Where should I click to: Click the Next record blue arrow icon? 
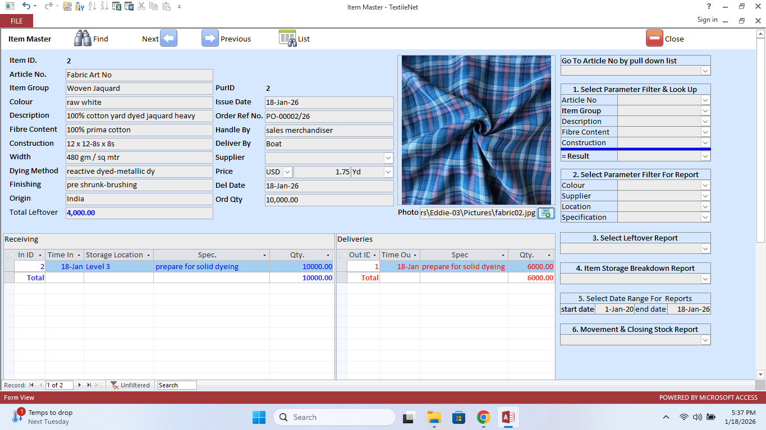[168, 38]
